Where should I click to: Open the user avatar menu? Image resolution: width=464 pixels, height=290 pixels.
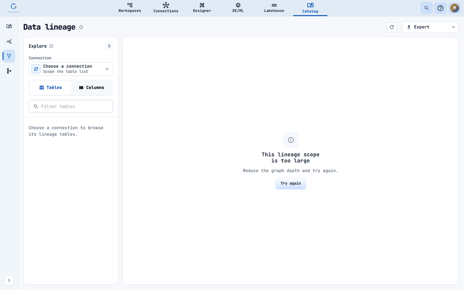point(454,8)
